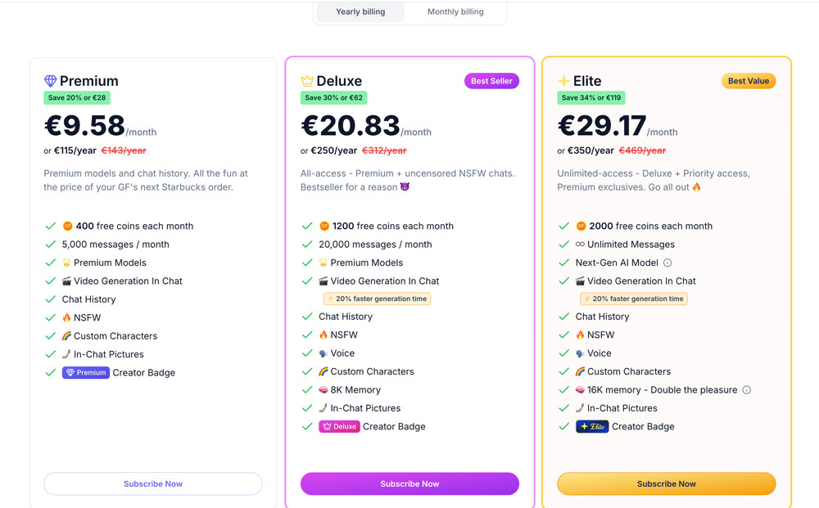Click info icon beside Next-Gen AI Model

tap(667, 263)
